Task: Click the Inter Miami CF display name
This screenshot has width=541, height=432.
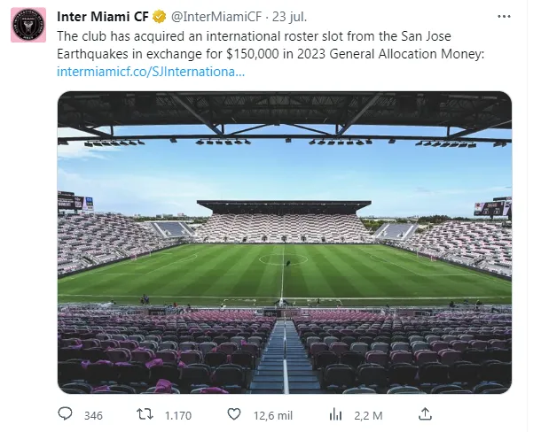Action: (102, 17)
